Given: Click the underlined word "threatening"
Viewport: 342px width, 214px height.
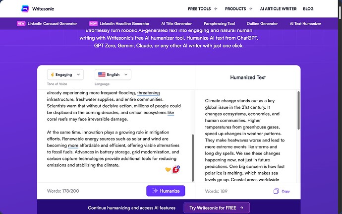Looking at the screenshot, I should (148, 93).
